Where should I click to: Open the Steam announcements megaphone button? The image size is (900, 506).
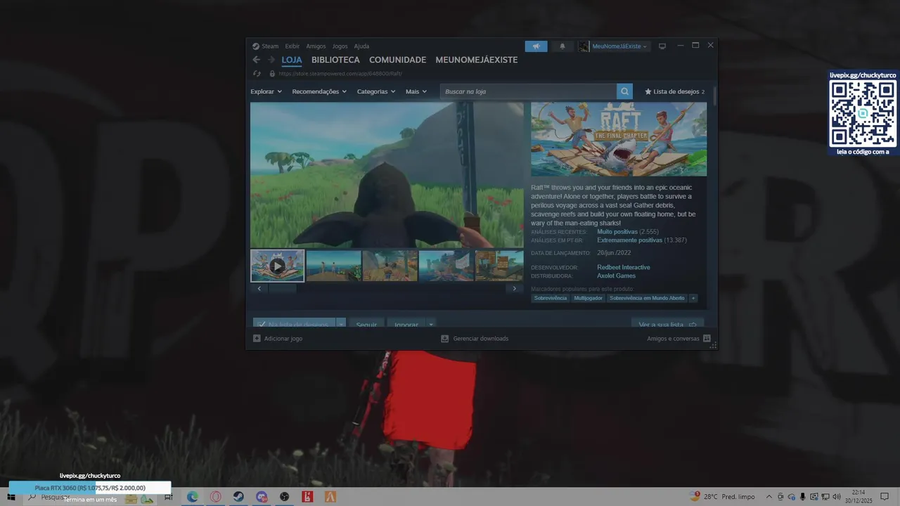tap(536, 46)
